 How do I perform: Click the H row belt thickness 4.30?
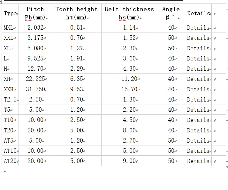pos(129,69)
